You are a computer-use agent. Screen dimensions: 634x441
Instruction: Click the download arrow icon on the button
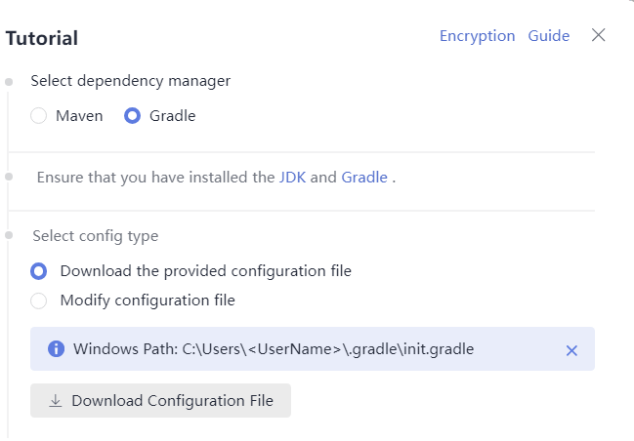pos(56,401)
